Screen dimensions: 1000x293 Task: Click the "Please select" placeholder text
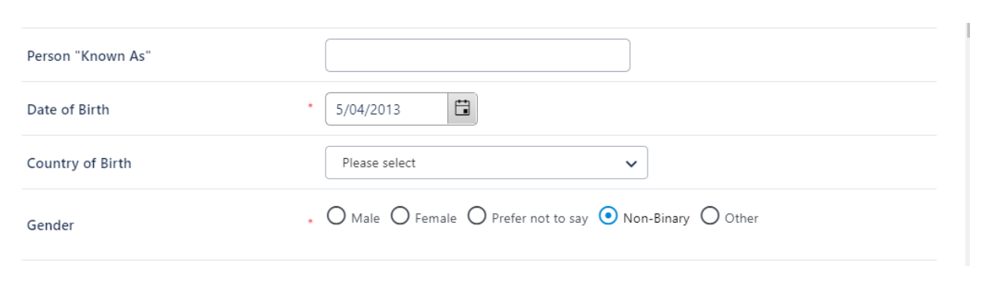tap(378, 163)
